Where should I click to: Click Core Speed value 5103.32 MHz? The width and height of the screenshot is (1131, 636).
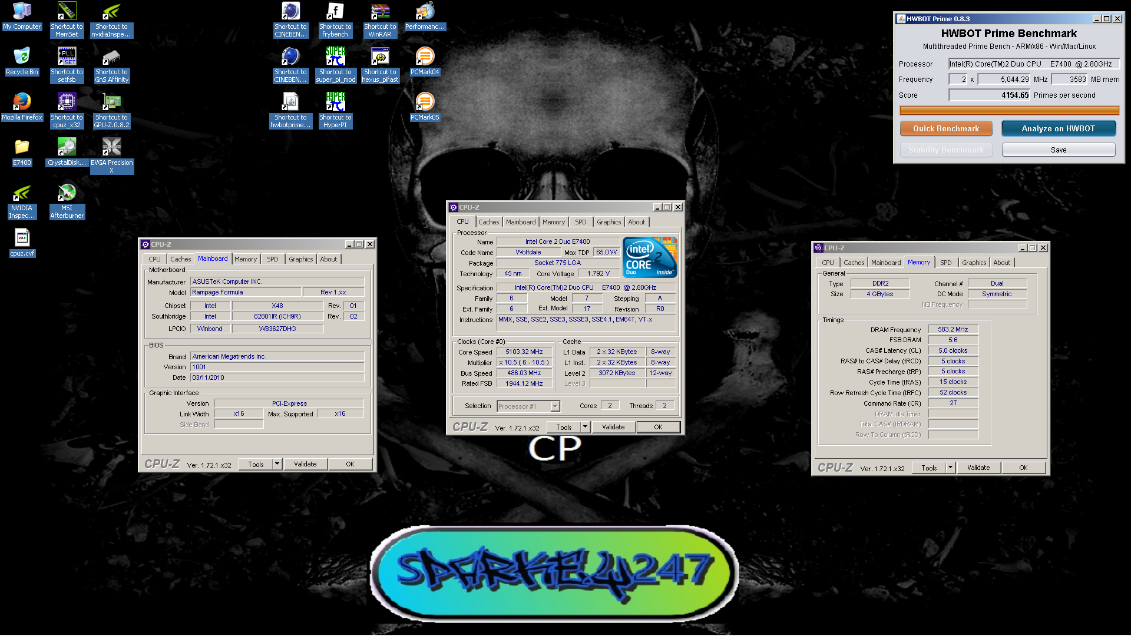click(x=524, y=352)
